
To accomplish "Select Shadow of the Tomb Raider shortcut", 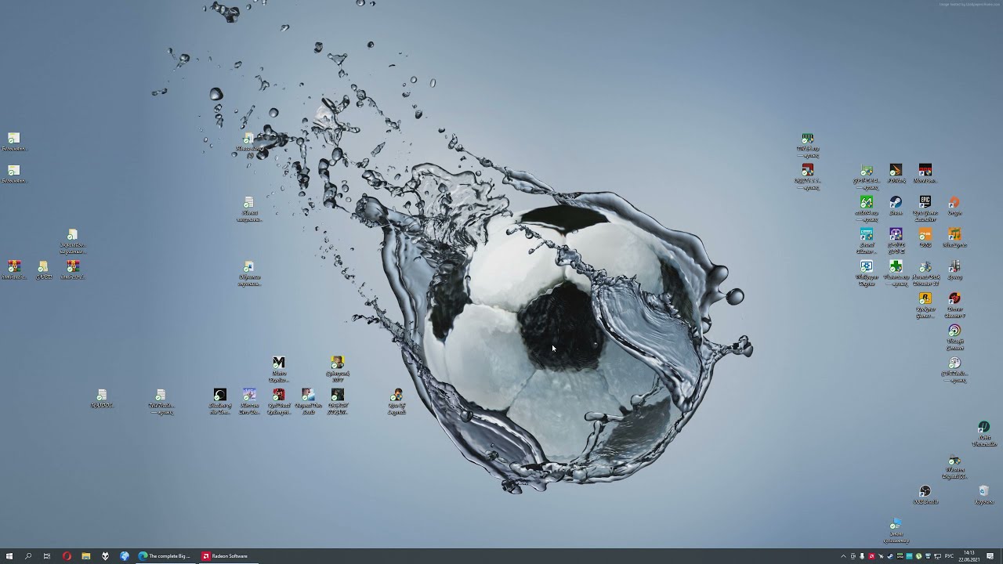I will [x=220, y=401].
